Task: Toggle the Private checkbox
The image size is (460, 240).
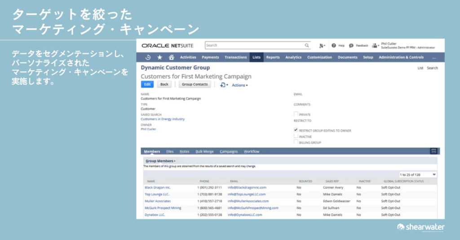Action: tap(296, 114)
